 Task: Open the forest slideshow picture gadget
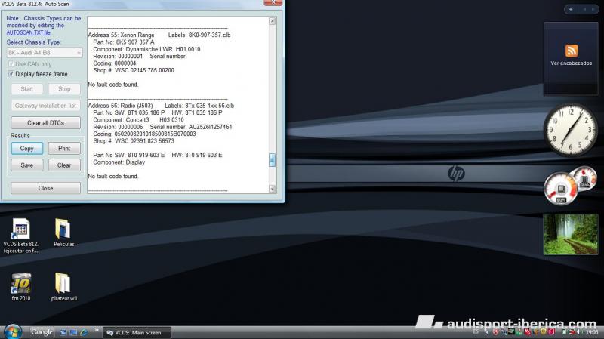571,234
